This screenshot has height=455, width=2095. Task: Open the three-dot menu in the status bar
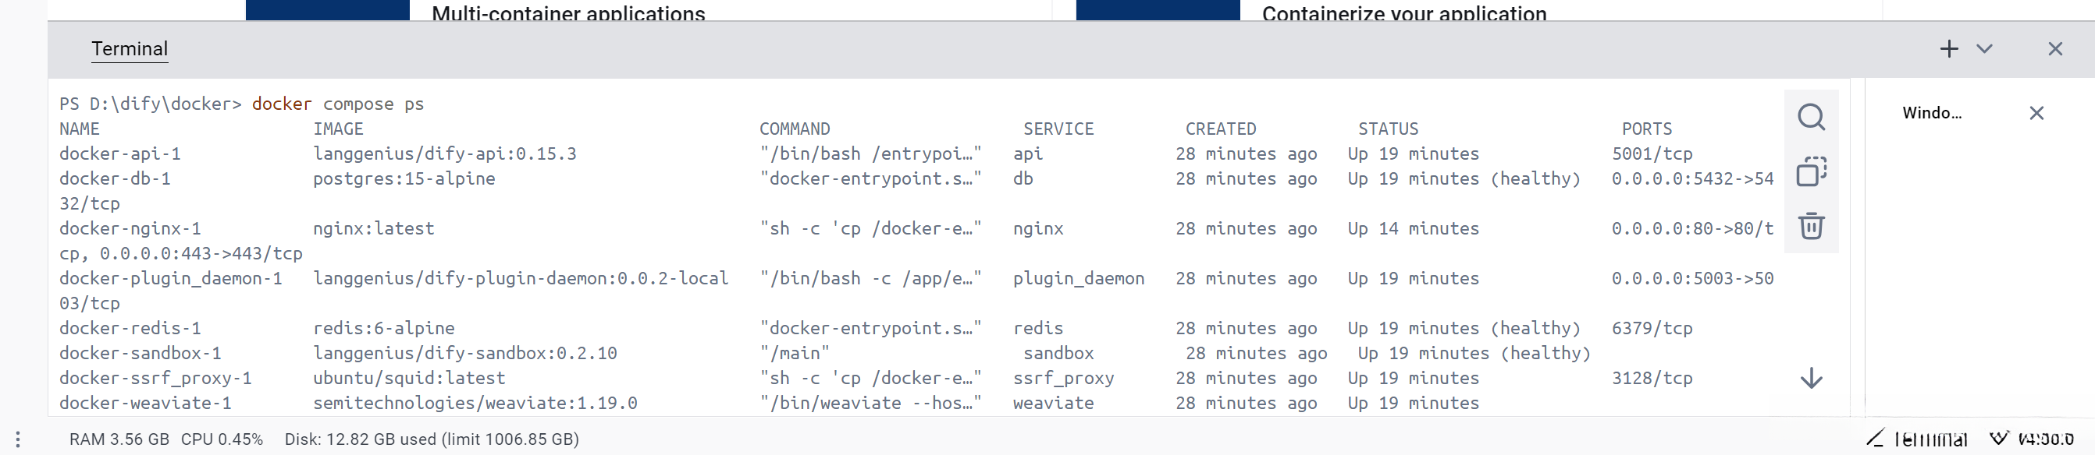(18, 439)
